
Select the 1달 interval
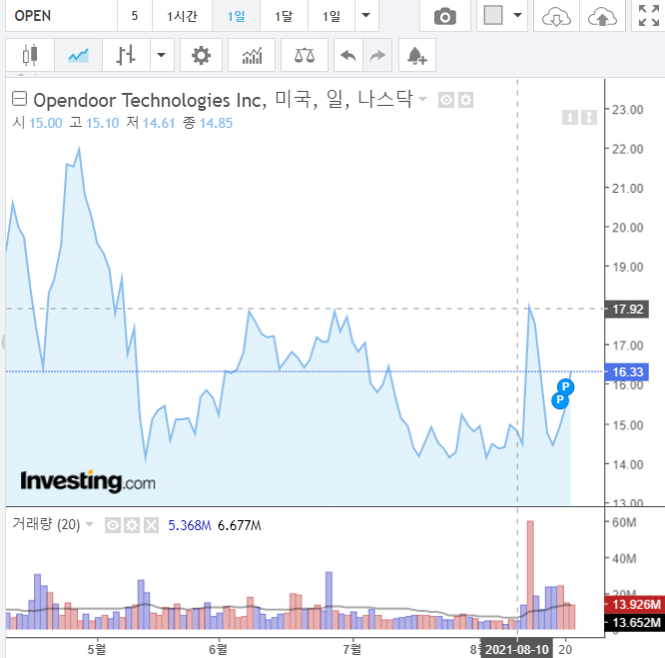tap(284, 16)
